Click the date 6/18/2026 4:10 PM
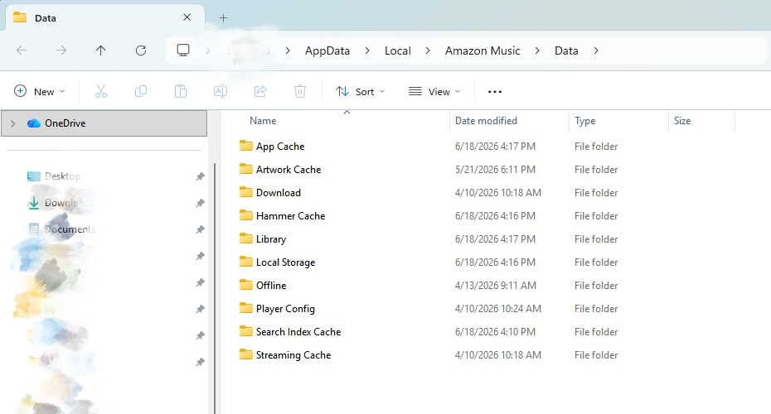Image resolution: width=771 pixels, height=414 pixels. [x=495, y=331]
